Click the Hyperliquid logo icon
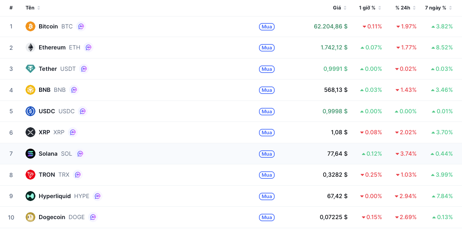 30,196
